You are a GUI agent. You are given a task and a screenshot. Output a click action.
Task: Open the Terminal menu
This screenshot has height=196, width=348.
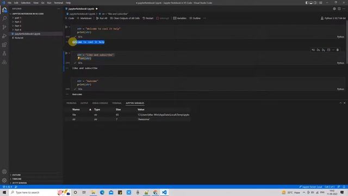[59, 3]
